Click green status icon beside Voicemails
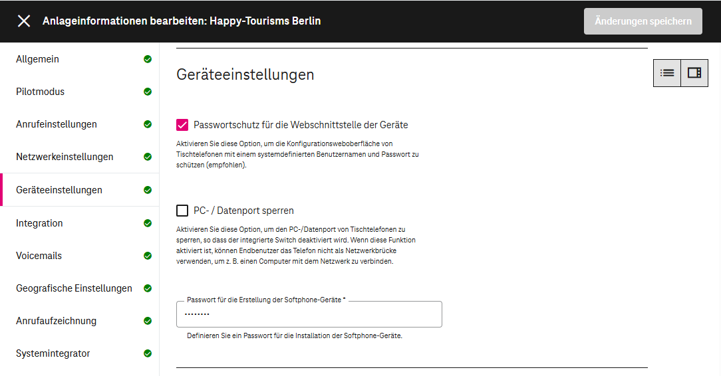Viewport: 721px width, 376px height. [148, 256]
